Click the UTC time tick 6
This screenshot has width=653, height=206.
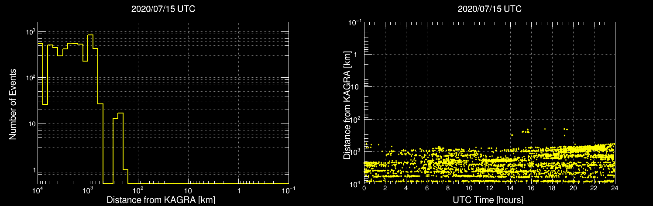pyautogui.click(x=427, y=188)
